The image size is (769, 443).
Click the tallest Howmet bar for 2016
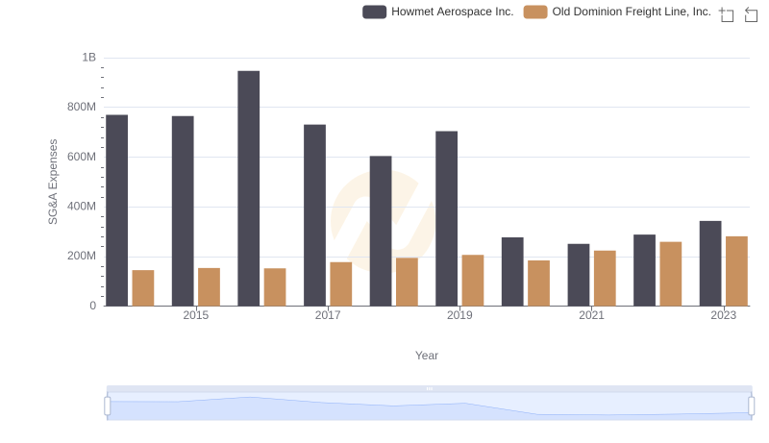(x=249, y=188)
